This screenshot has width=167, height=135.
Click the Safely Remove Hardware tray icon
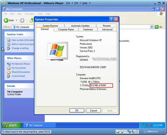tap(146, 125)
